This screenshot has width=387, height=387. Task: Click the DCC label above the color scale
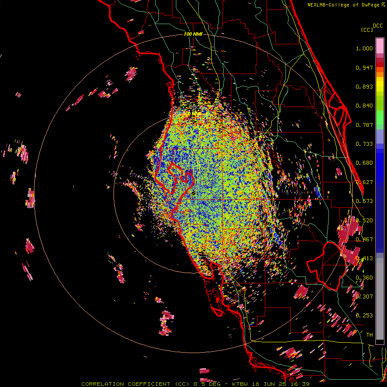pos(378,26)
